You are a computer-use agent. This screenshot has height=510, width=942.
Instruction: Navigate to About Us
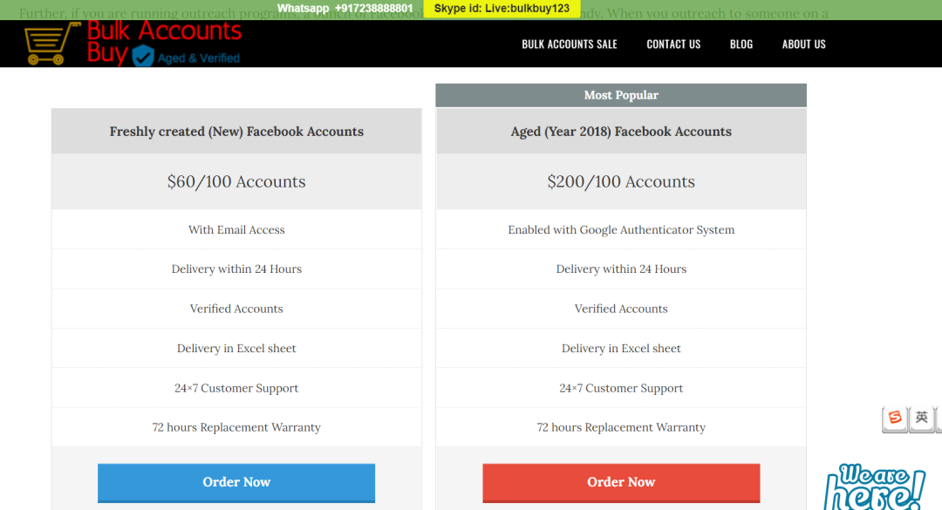804,44
